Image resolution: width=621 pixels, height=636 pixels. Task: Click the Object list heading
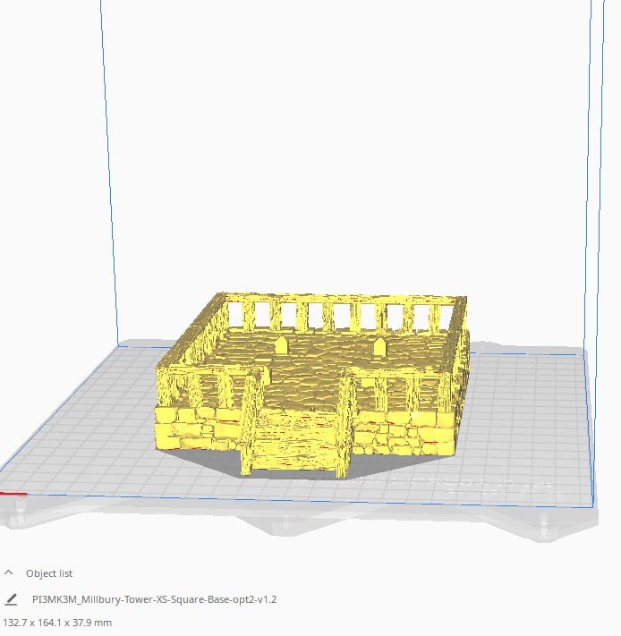(x=49, y=573)
